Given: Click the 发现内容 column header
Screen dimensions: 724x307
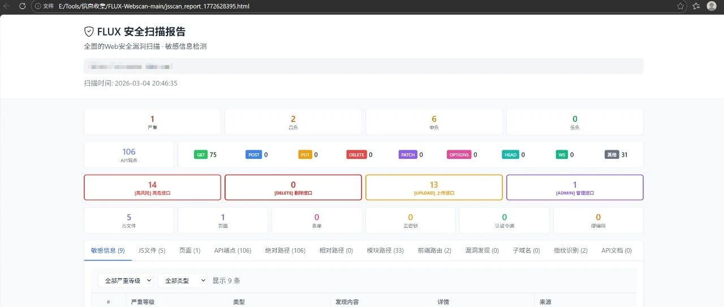Looking at the screenshot, I should point(347,302).
